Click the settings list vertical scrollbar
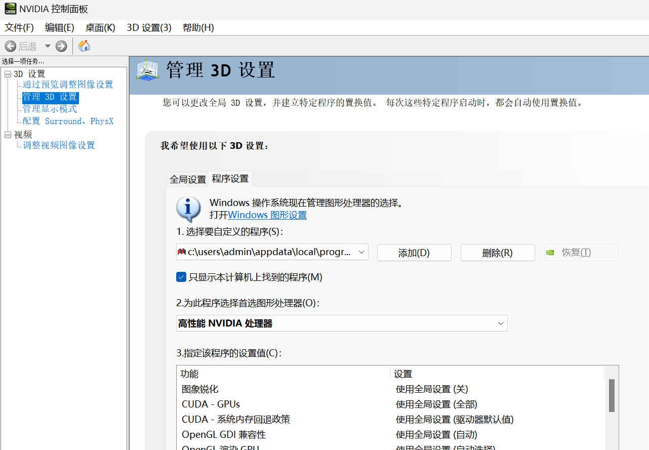649x450 pixels. coord(612,396)
